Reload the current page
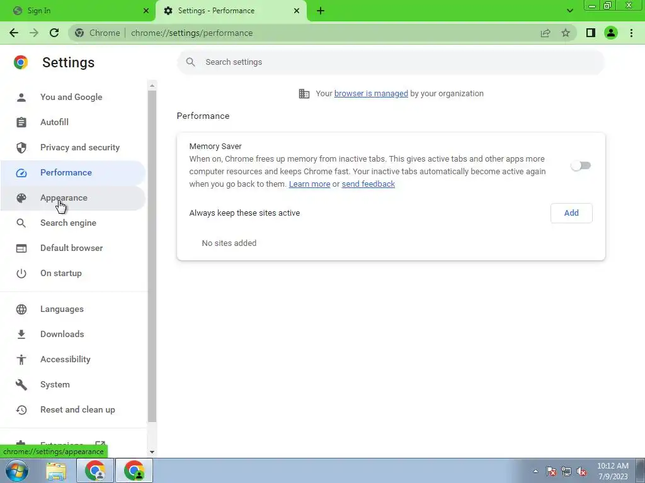This screenshot has height=483, width=645. point(54,33)
